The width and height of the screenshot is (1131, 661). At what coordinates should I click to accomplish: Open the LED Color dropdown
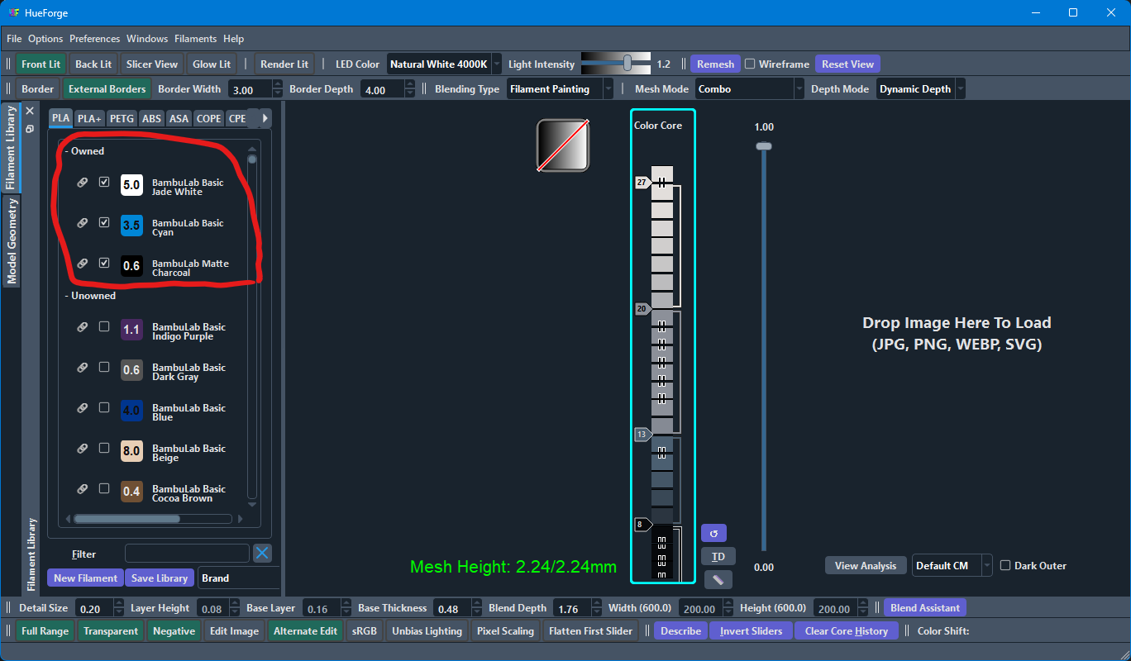(444, 64)
